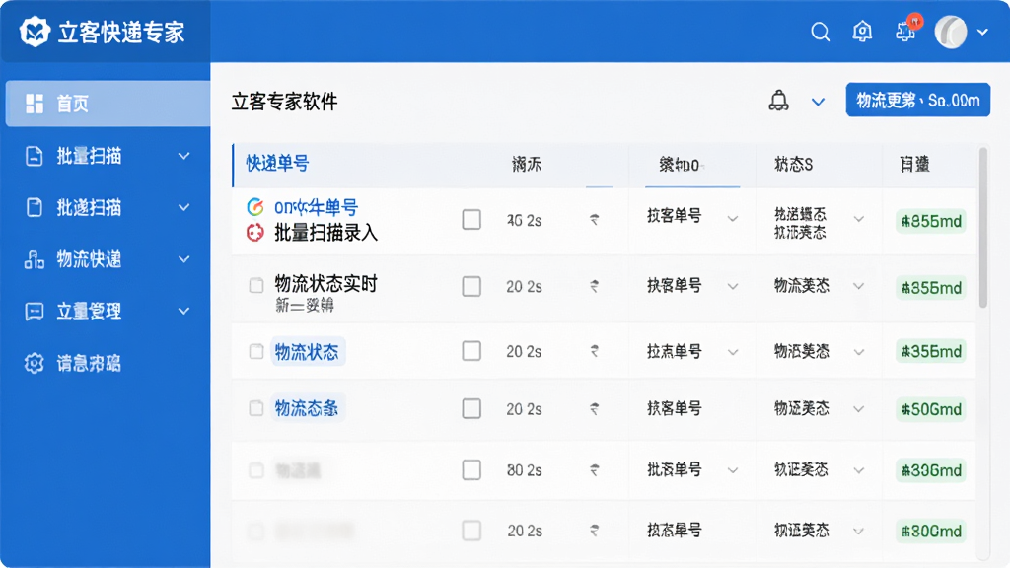Screen dimensions: 1010x568
Task: Click the sort icon in 80 2s row
Action: click(x=595, y=470)
